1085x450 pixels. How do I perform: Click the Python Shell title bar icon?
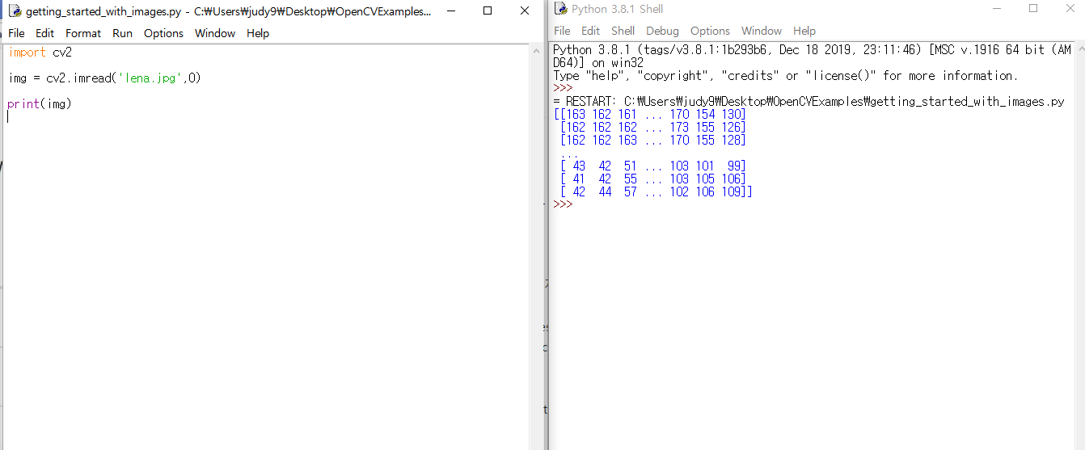560,9
